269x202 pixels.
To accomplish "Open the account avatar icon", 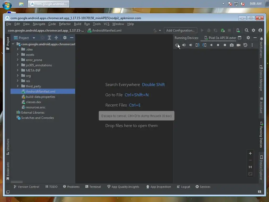I will click(x=260, y=31).
